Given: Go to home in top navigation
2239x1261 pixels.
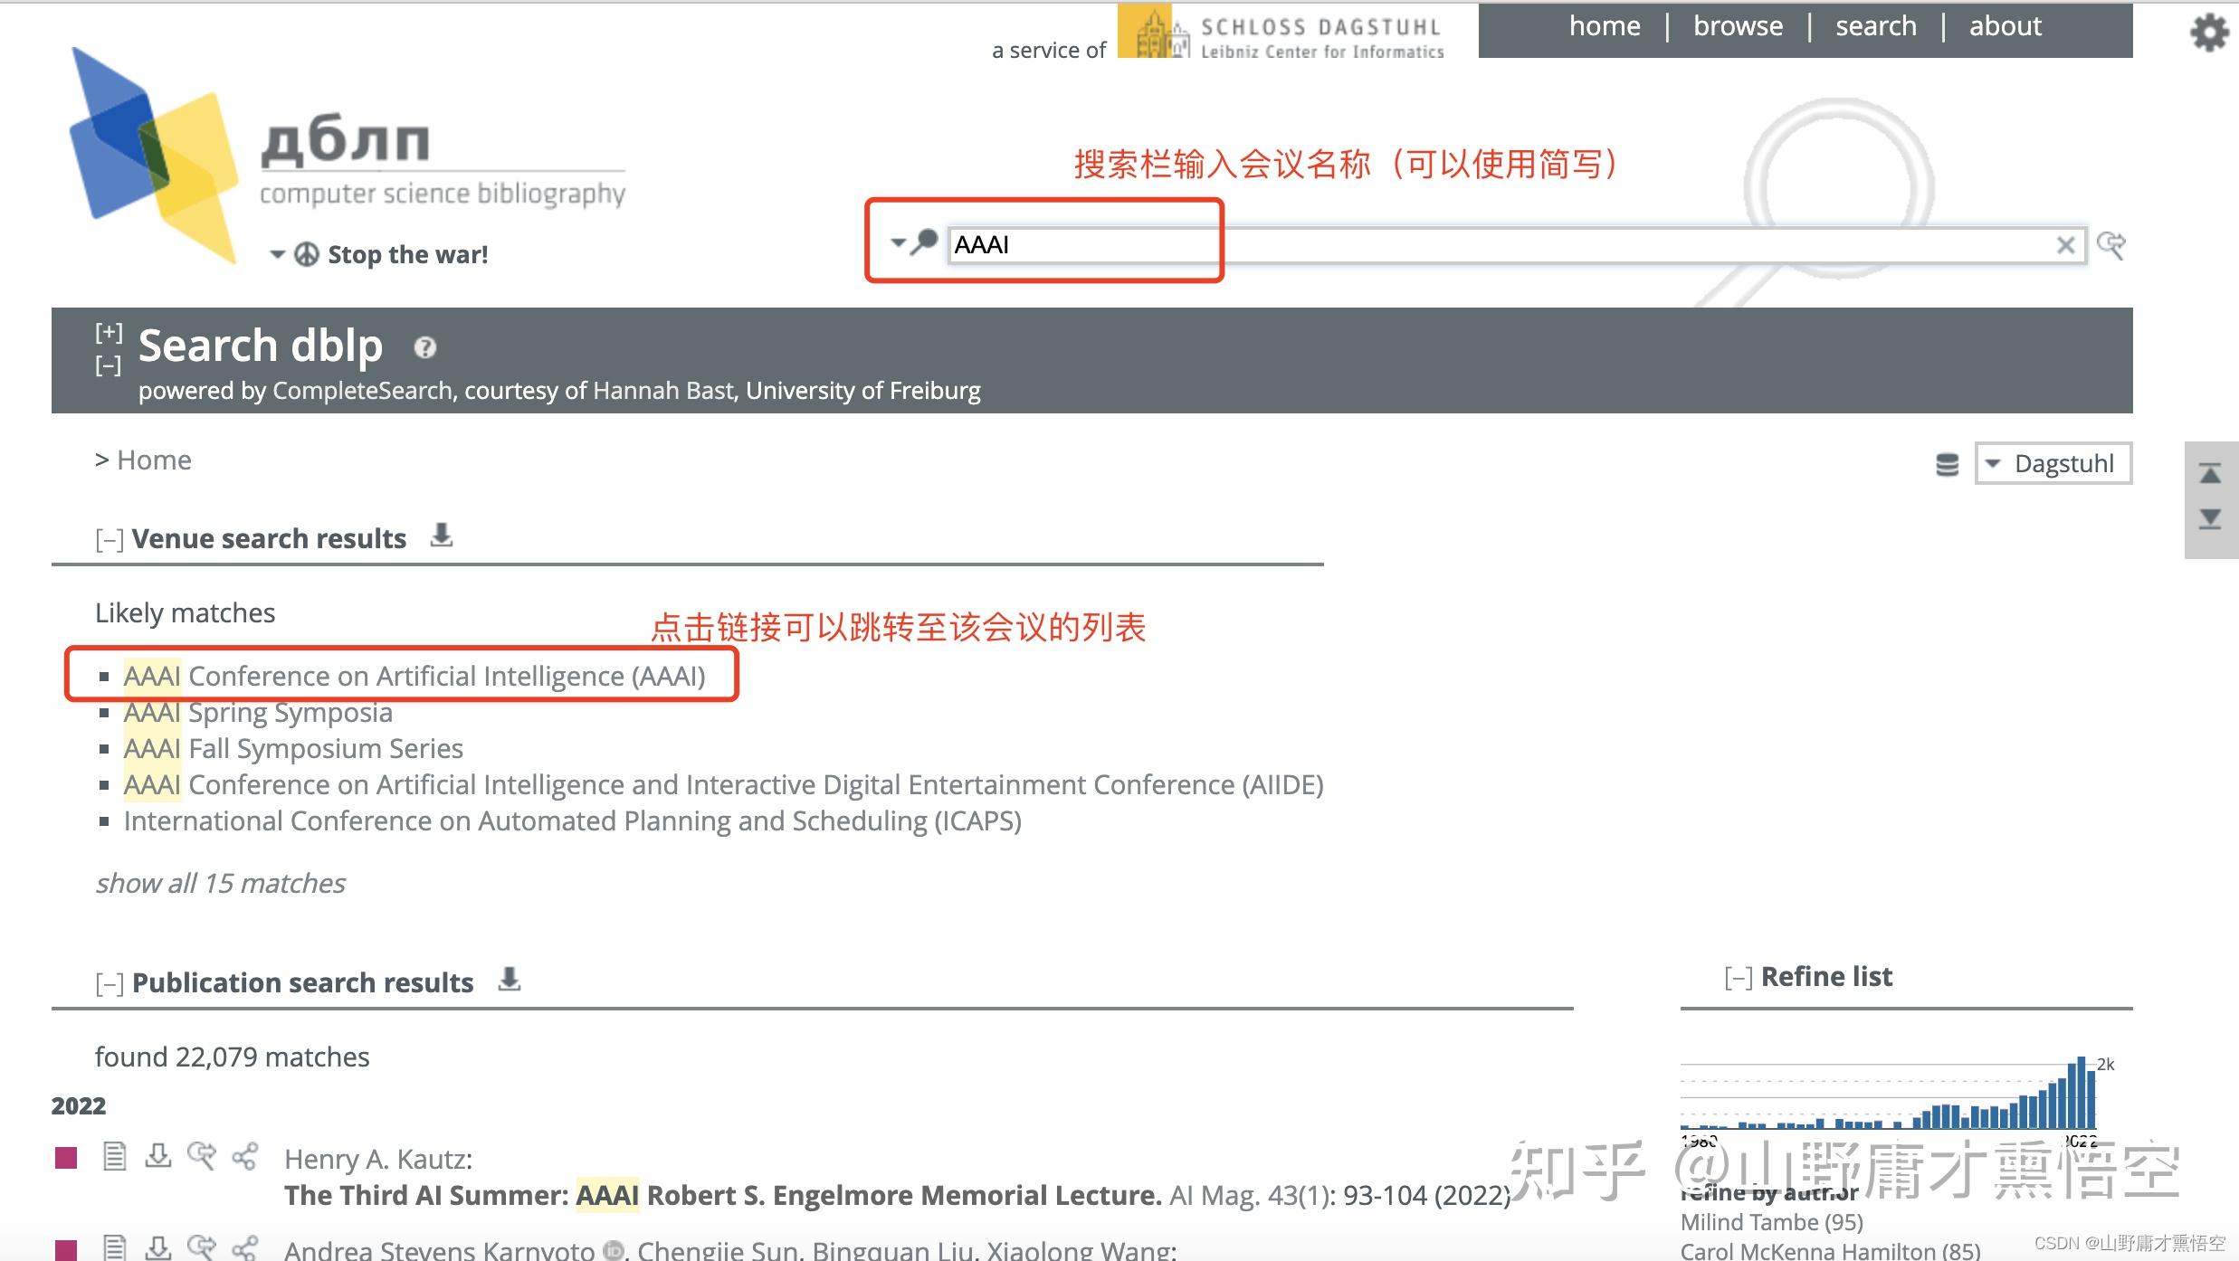Looking at the screenshot, I should point(1605,26).
